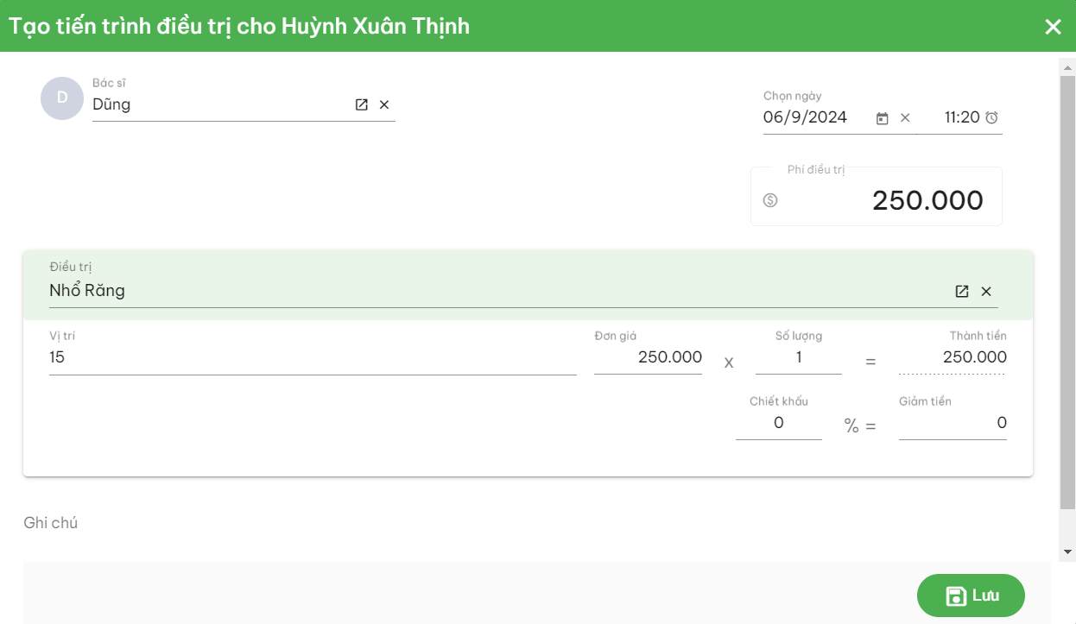Open the clock time picker icon
The width and height of the screenshot is (1076, 624).
(991, 117)
